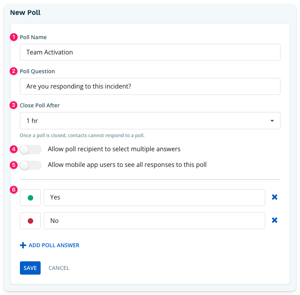Viewport: 300px width, 295px height.
Task: Click the numbered badge 3 beside Close Poll After
Action: [14, 105]
